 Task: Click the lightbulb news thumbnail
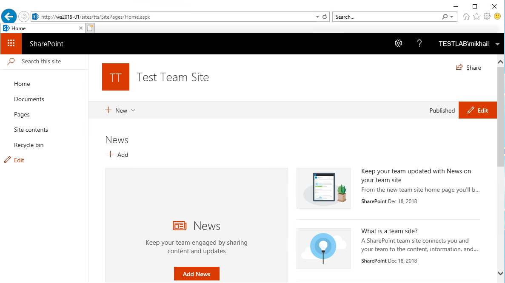[x=324, y=249]
